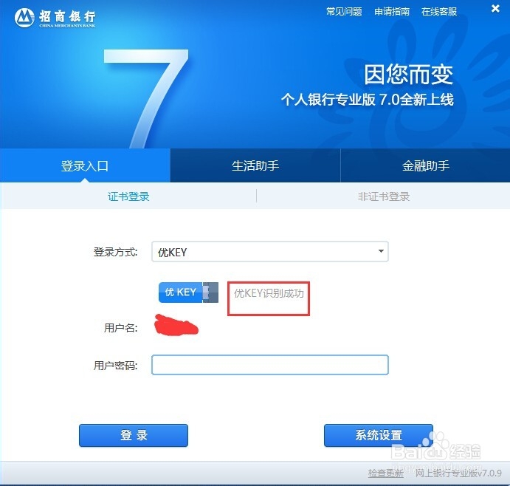Image resolution: width=510 pixels, height=486 pixels.
Task: Close the login window with the X
Action: pos(495,8)
